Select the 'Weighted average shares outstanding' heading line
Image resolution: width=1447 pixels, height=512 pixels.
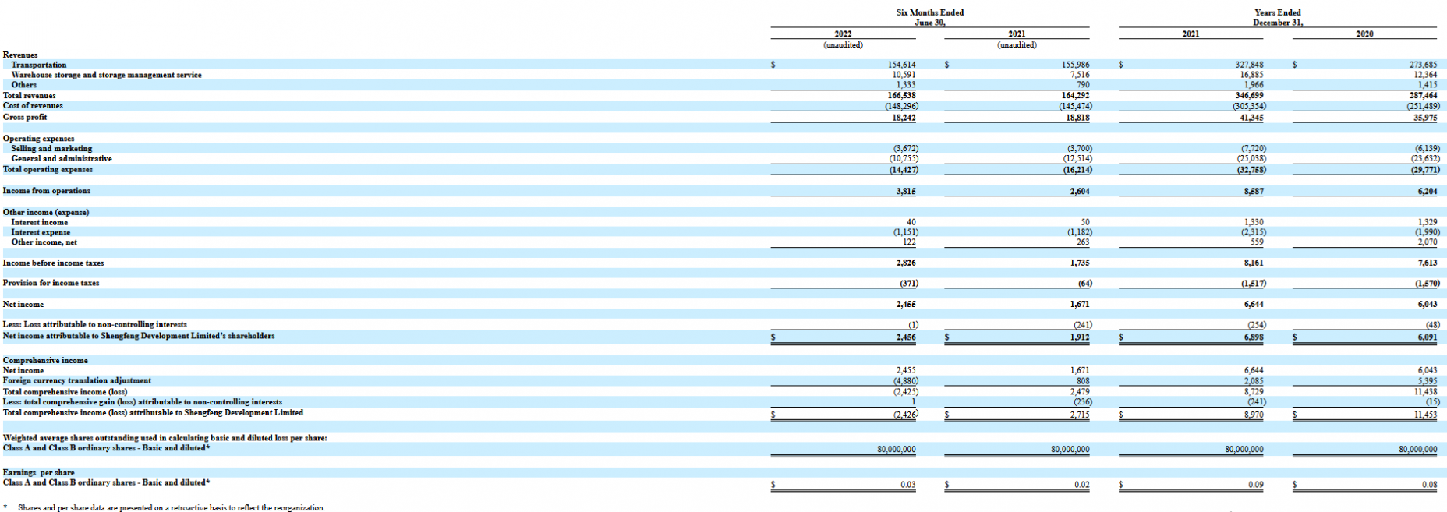pyautogui.click(x=165, y=438)
